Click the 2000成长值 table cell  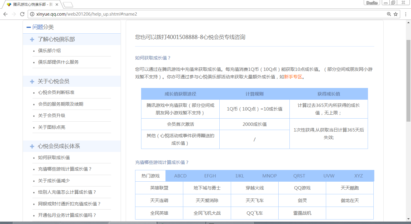pyautogui.click(x=255, y=124)
